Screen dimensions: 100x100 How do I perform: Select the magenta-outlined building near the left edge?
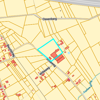(1, 38)
